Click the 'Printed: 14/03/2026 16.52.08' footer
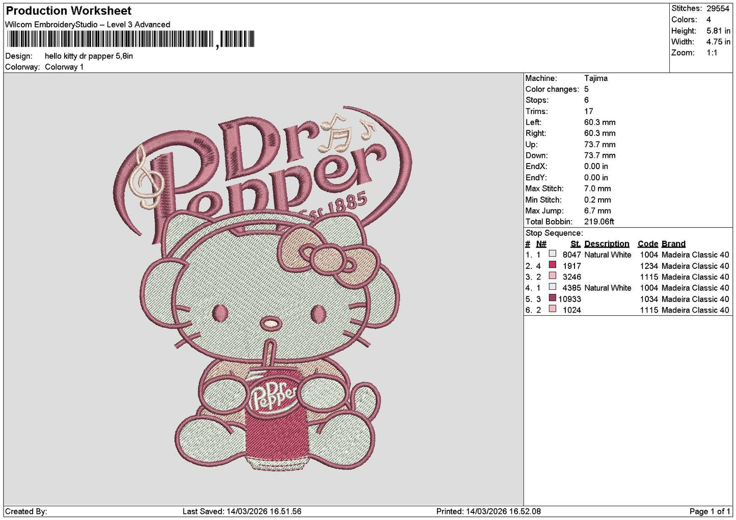736x520 pixels. point(488,511)
